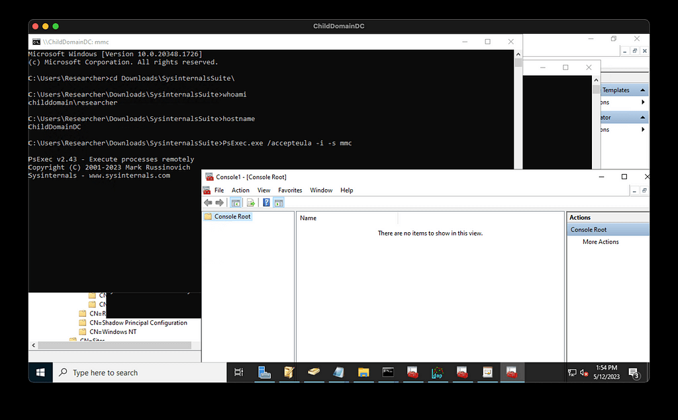Open File Explorer from the taskbar

(x=363, y=372)
